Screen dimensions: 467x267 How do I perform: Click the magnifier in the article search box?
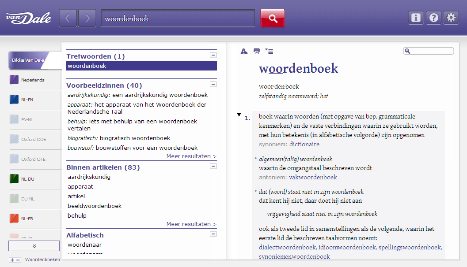[407, 51]
